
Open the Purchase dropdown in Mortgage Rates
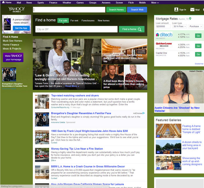coord(196,26)
